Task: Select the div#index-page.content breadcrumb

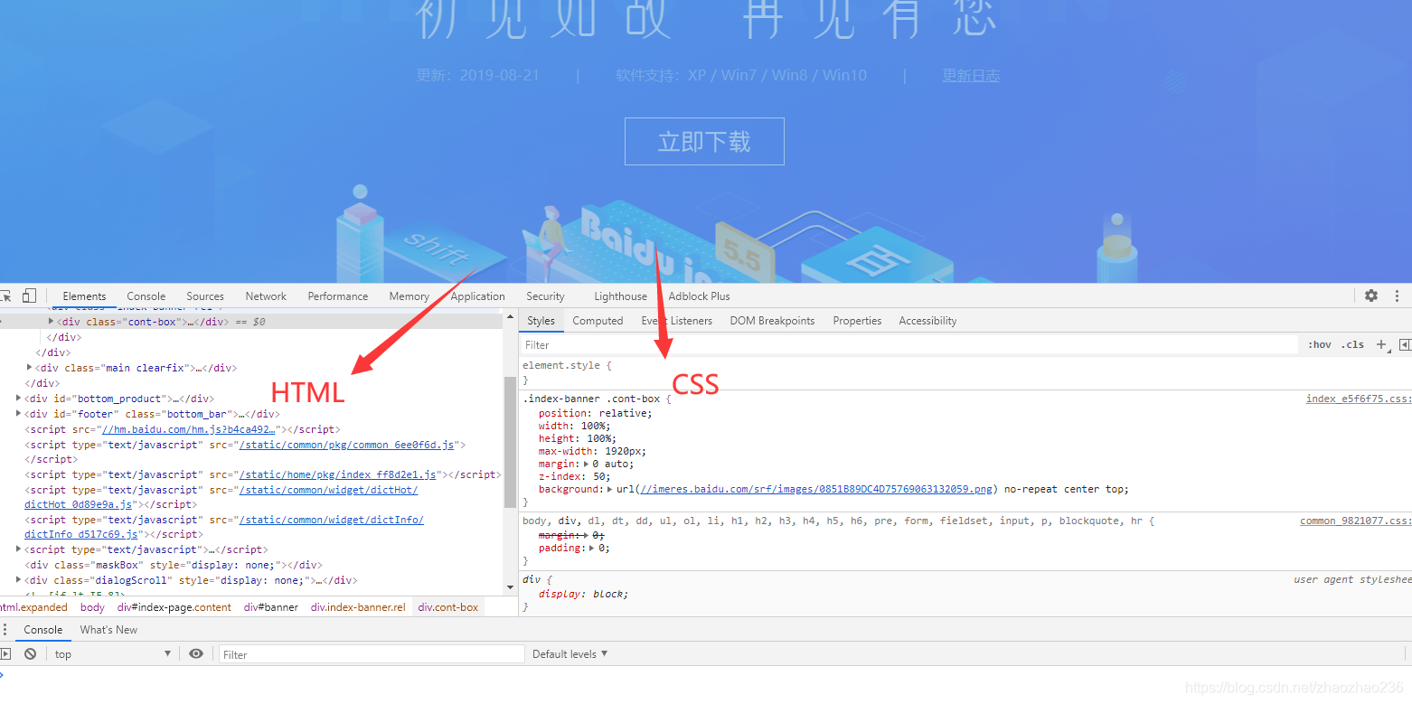Action: (174, 607)
